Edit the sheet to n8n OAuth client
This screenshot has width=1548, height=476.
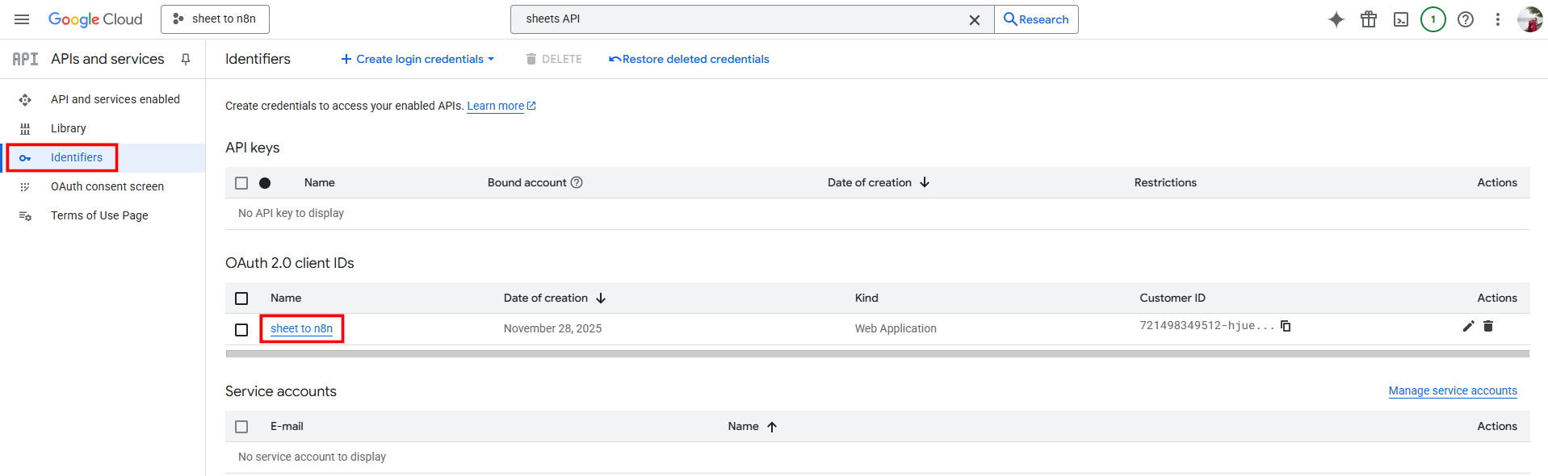tap(1468, 326)
